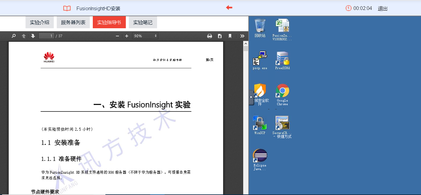Screen dimensions: 421x195
Task: Click the 退出 exit link
Action: tap(382, 8)
